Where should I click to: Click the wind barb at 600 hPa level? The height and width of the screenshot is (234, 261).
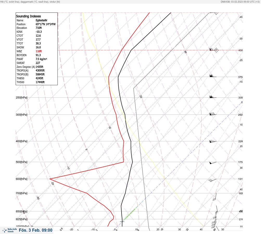coord(212,180)
